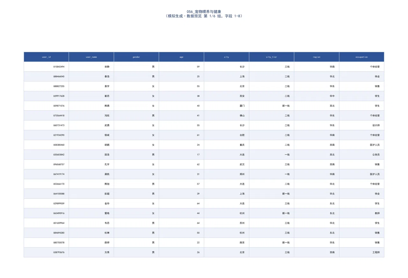Click the user ID U38793676 cell
408x278 pixels.
tap(46, 252)
